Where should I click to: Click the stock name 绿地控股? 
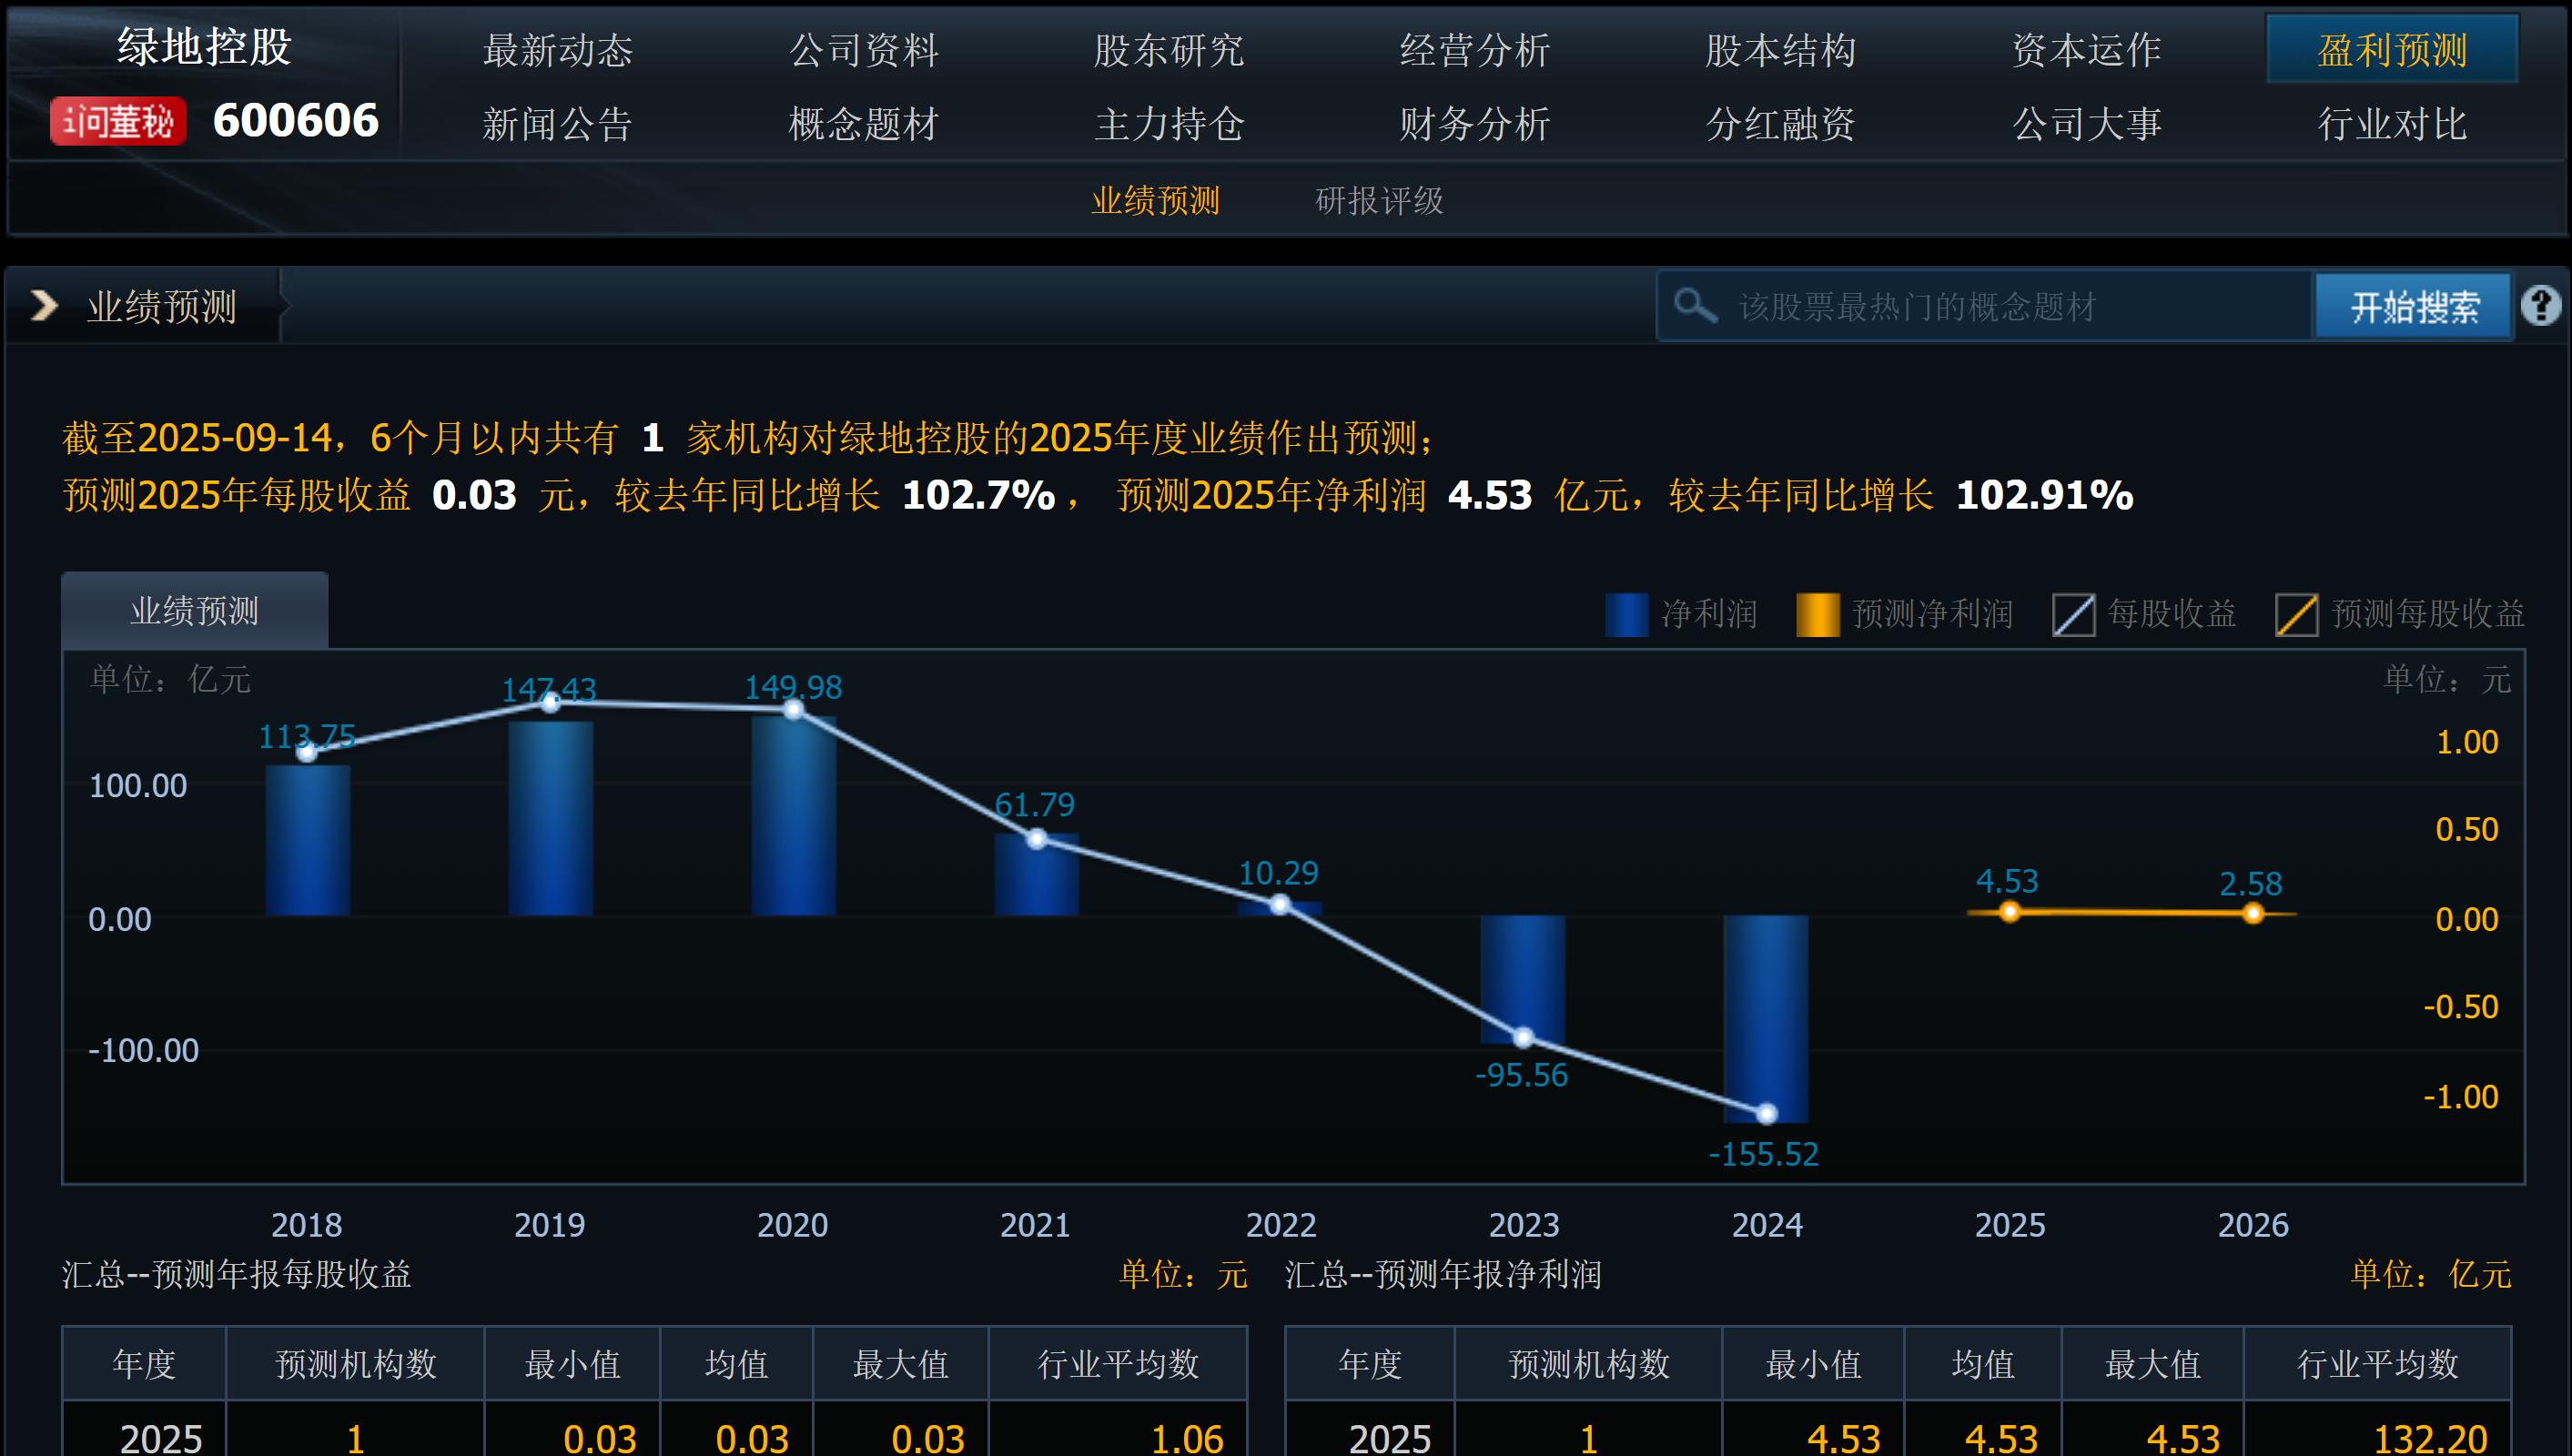tap(204, 46)
